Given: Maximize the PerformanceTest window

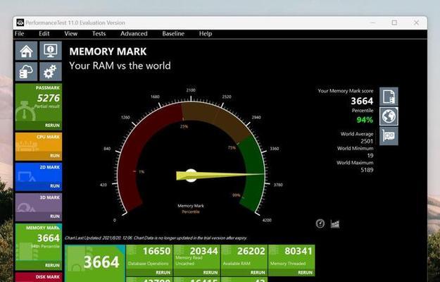Looking at the screenshot, I should point(394,23).
